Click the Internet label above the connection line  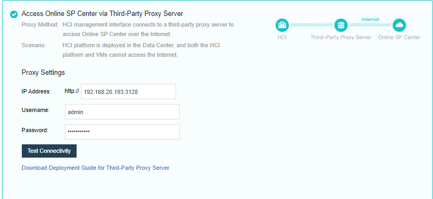(x=370, y=19)
